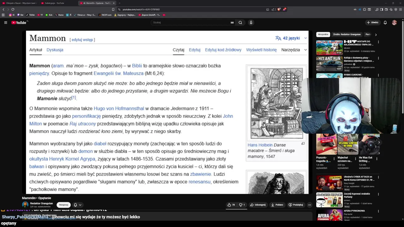Click the Mamm0n– Opętanie video title
404x227 pixels.
coord(36,198)
